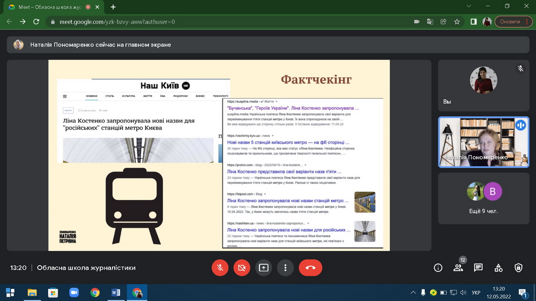Bookmark this tab with star
Image resolution: width=536 pixels, height=301 pixels.
457,21
